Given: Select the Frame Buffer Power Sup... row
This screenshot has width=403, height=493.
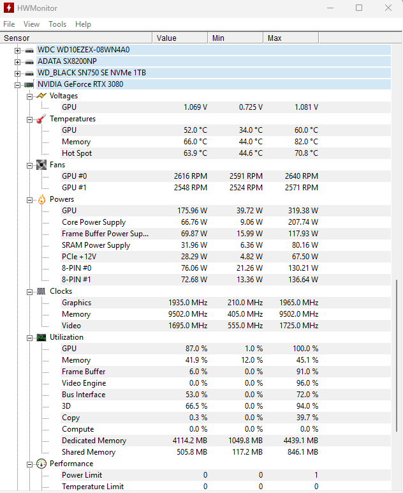Looking at the screenshot, I should point(226,234).
